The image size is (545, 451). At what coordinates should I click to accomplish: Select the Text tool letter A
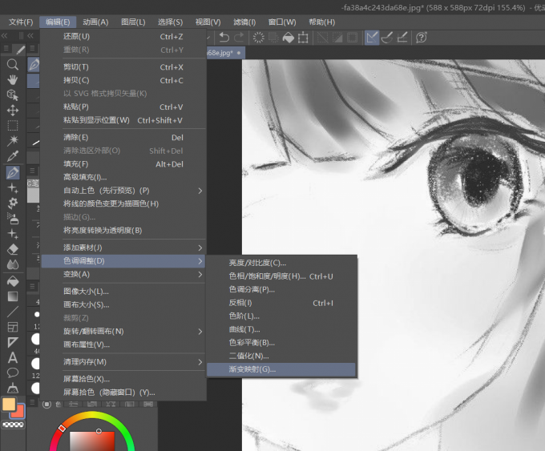(13, 357)
